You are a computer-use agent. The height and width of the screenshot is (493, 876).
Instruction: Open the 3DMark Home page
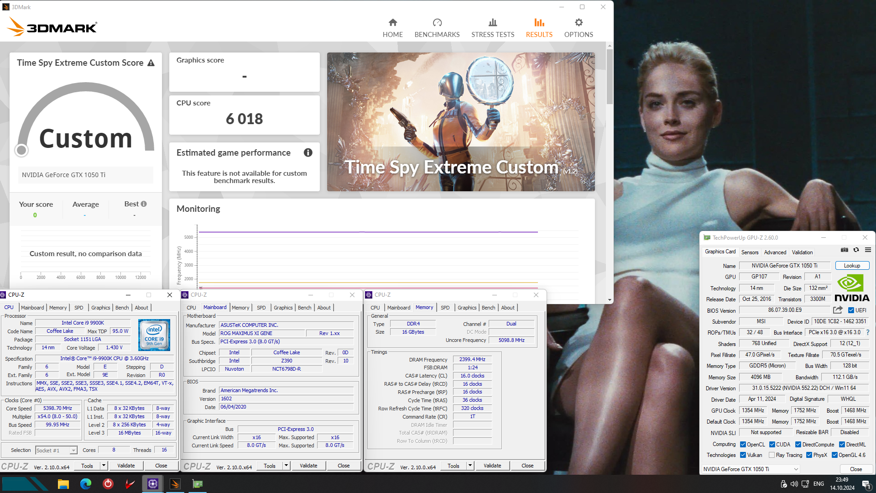click(392, 28)
